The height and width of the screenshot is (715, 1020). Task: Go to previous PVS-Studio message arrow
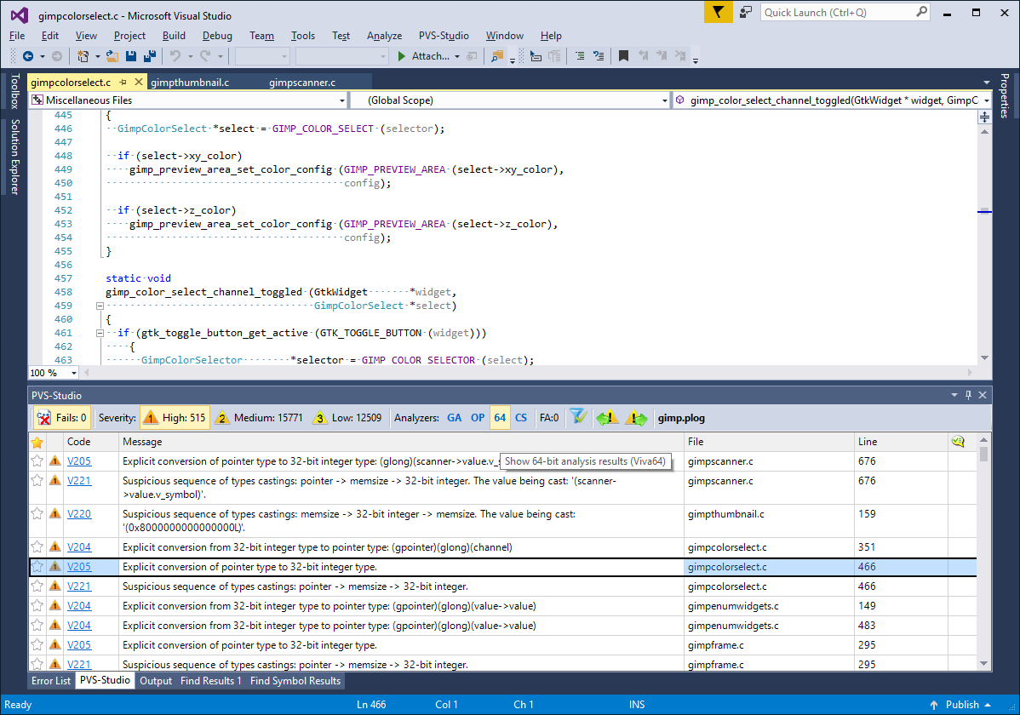pos(607,418)
